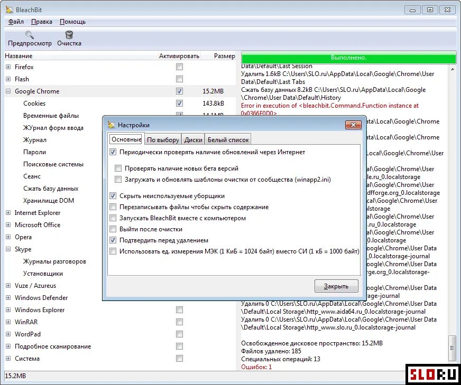
Task: Enable Запускать BleachBit вместе с компьютером
Action: pos(113,218)
